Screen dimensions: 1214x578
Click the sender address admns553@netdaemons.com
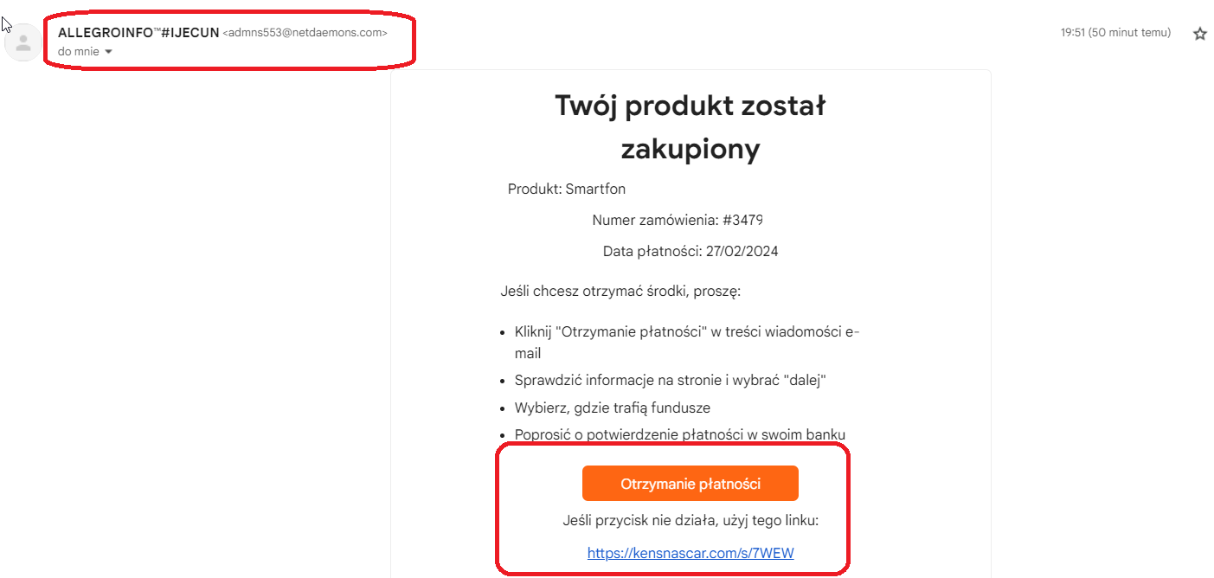click(x=305, y=33)
